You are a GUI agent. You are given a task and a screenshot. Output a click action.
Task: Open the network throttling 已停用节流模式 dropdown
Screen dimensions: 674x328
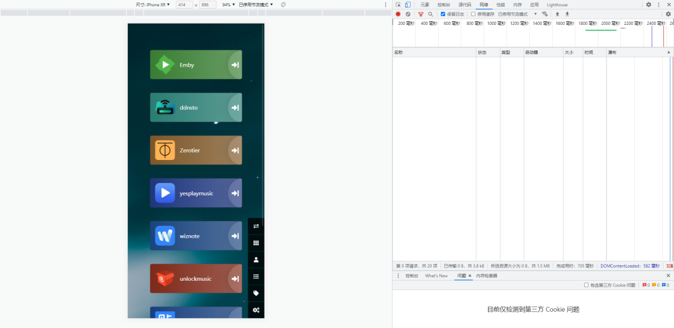(517, 14)
